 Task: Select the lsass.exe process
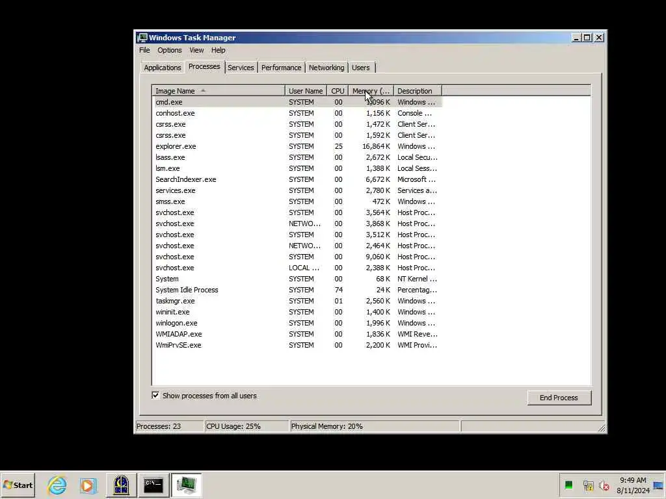click(297, 157)
